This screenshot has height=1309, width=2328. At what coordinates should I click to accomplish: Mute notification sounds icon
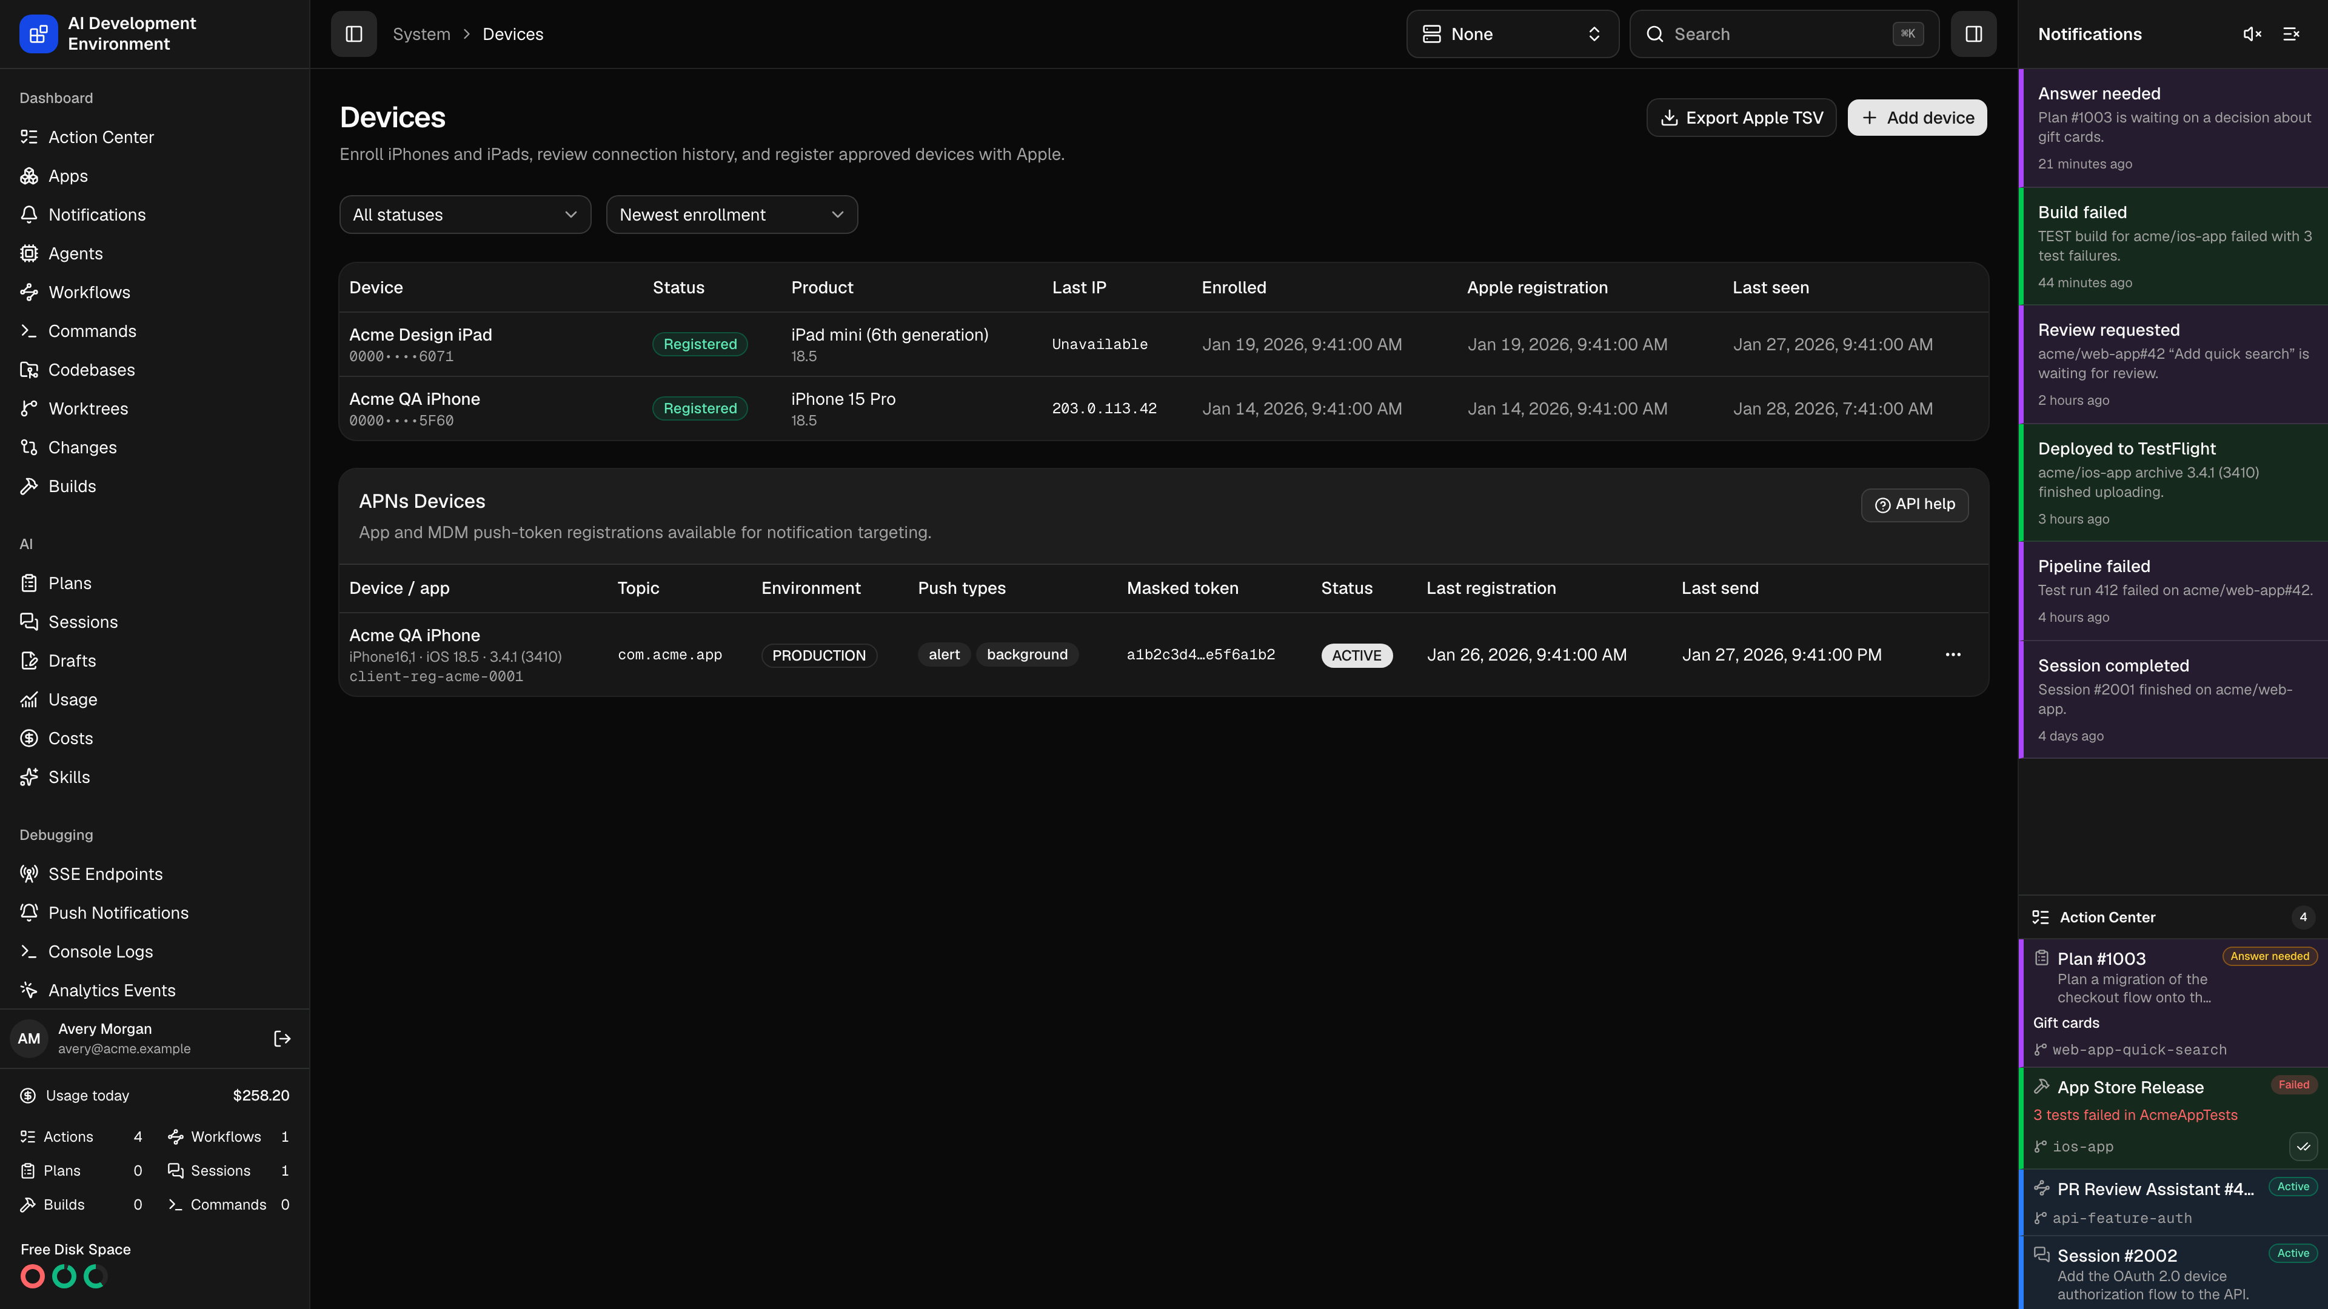tap(2252, 33)
